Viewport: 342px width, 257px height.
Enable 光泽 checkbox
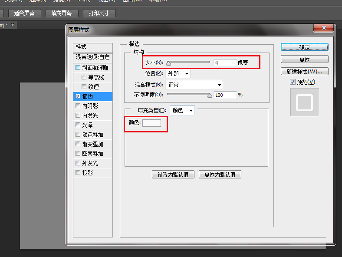click(78, 125)
